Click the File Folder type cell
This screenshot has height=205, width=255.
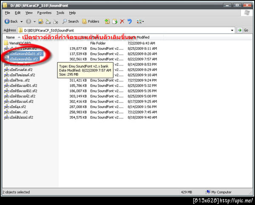(98, 43)
